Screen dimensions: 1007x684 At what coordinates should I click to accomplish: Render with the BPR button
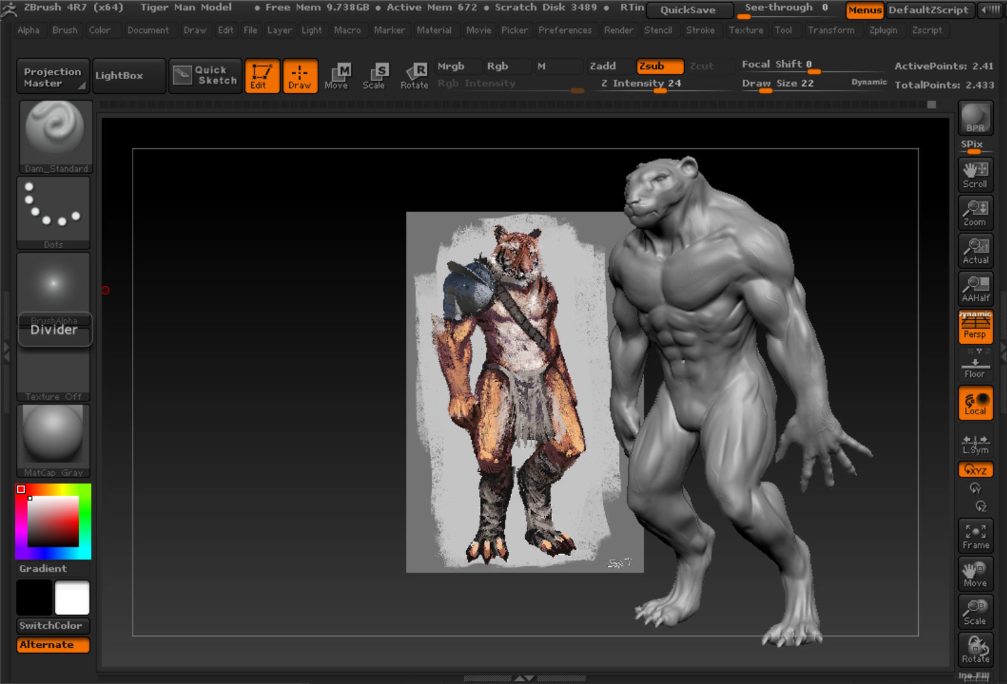coord(975,118)
